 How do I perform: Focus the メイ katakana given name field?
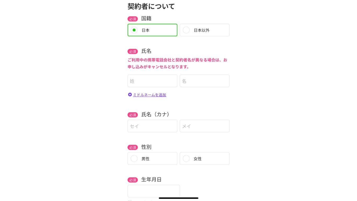point(205,126)
